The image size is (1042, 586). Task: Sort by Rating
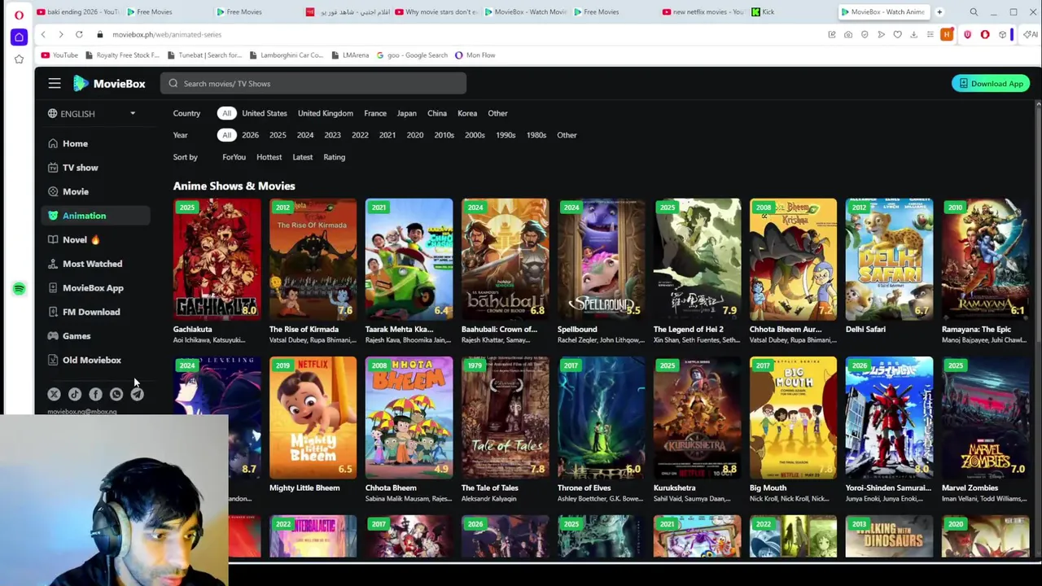click(335, 157)
